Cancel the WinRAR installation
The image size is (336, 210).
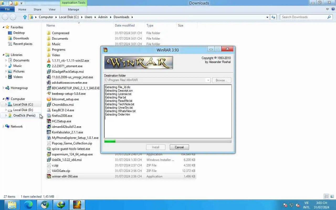pyautogui.click(x=179, y=147)
